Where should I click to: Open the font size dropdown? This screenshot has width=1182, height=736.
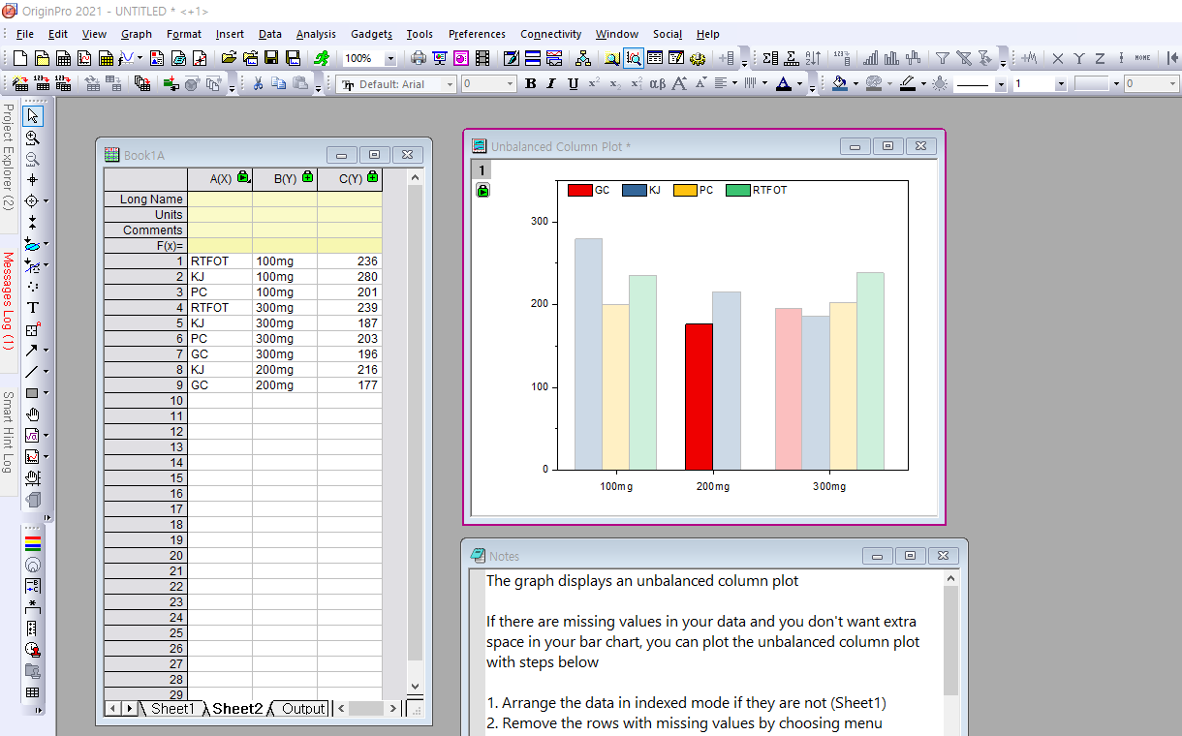(511, 84)
